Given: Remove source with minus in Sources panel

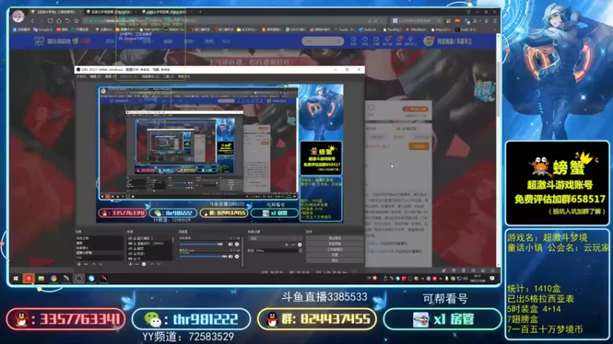Looking at the screenshot, I should click(137, 264).
